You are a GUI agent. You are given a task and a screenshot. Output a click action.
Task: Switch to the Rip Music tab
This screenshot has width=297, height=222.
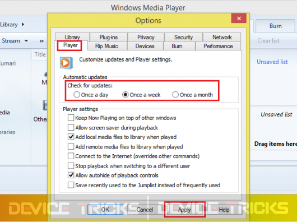point(106,46)
